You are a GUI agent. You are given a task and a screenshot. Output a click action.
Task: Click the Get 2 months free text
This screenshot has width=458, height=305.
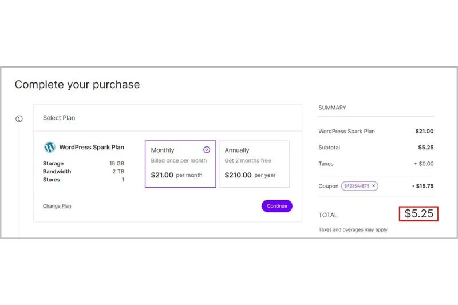click(x=248, y=161)
